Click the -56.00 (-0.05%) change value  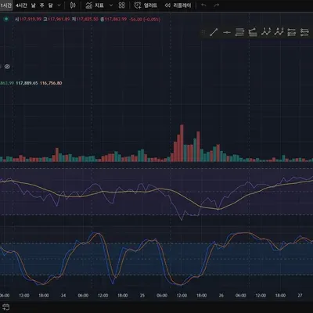(x=145, y=19)
